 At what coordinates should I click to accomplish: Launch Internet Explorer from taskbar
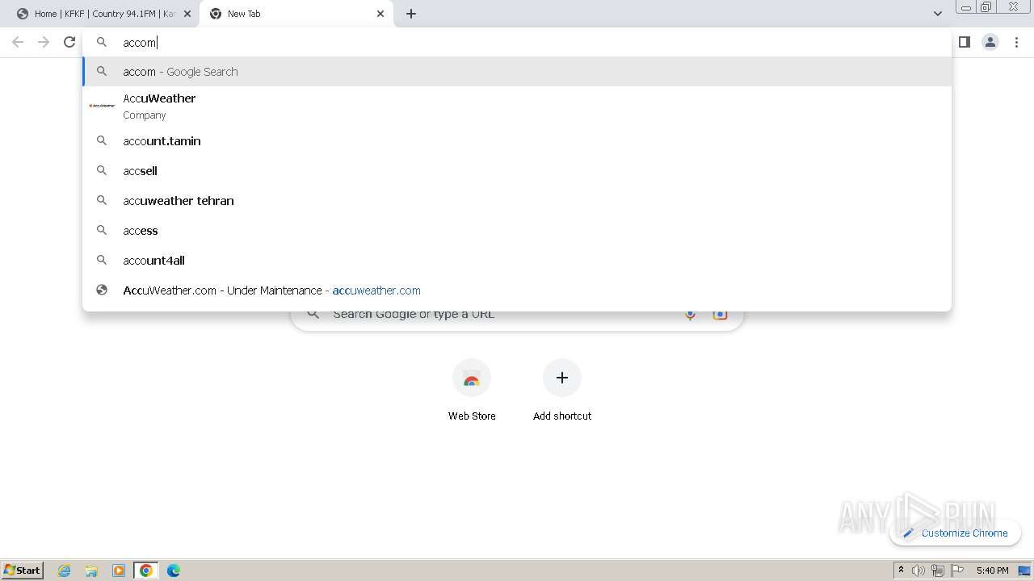[x=65, y=571]
